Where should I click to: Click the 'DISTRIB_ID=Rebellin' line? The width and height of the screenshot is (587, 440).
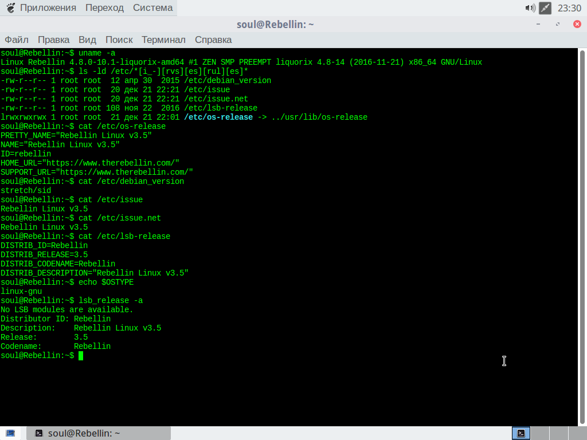(x=44, y=245)
